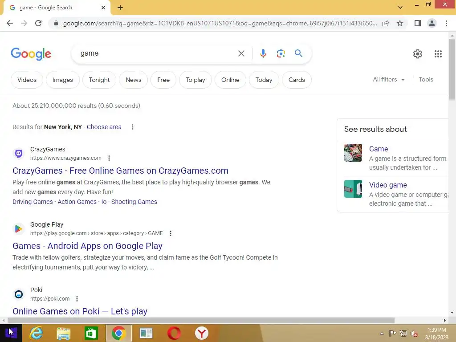Screen dimensions: 456x342
Task: Open Microsoft Store from taskbar
Action: click(91, 333)
